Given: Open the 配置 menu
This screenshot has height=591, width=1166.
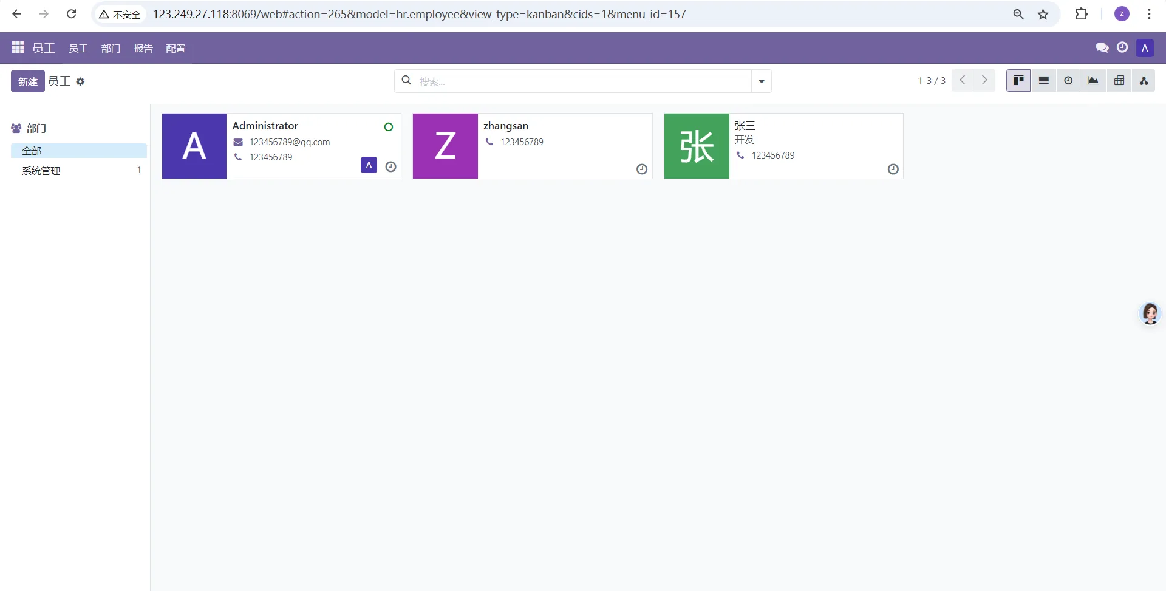Looking at the screenshot, I should coord(176,49).
